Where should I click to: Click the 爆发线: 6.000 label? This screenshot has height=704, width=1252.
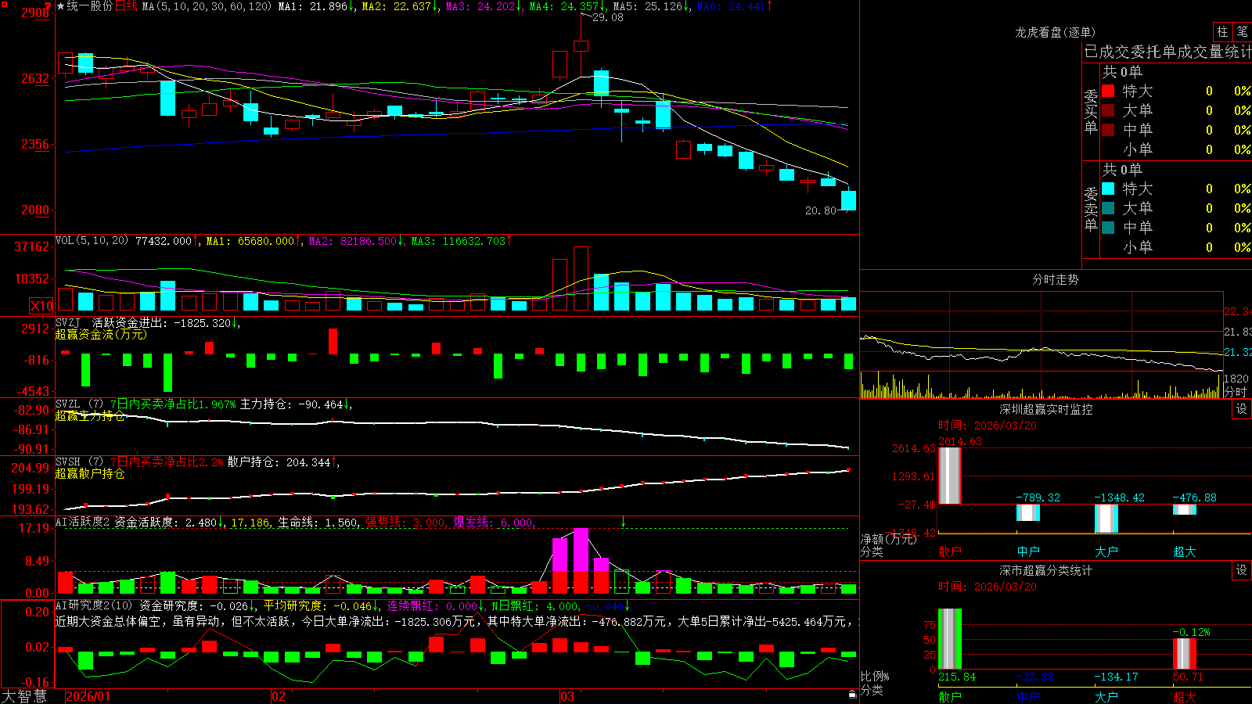(494, 522)
